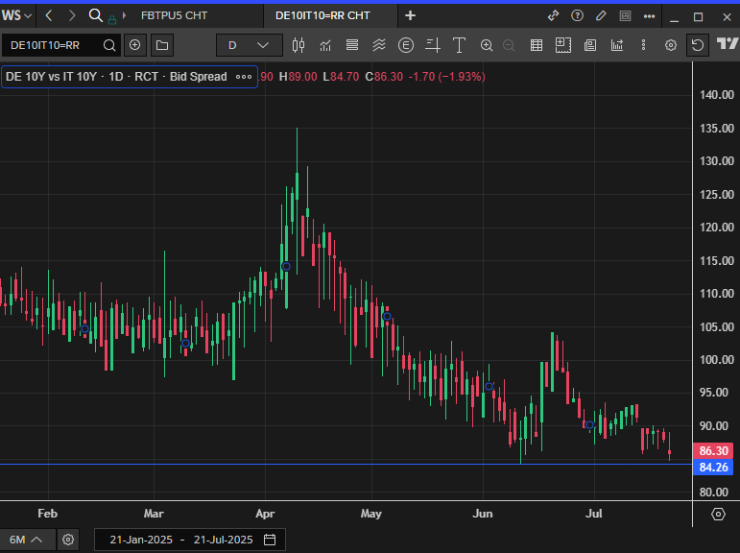Click the pencil edit icon
The image size is (740, 553).
[601, 16]
